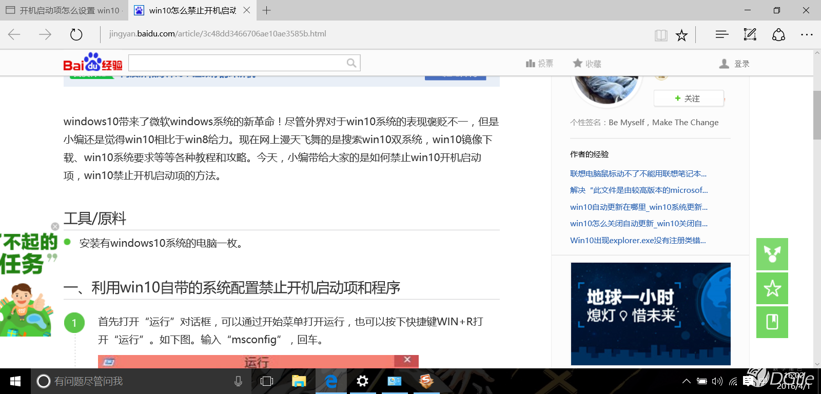821x394 pixels.
Task: Show hidden tray icons chevron
Action: pyautogui.click(x=686, y=381)
